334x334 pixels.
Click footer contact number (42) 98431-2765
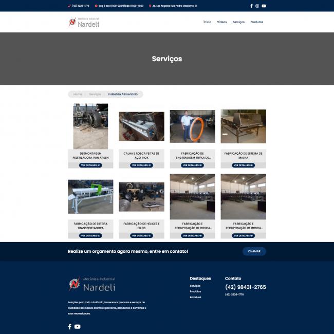tap(246, 287)
